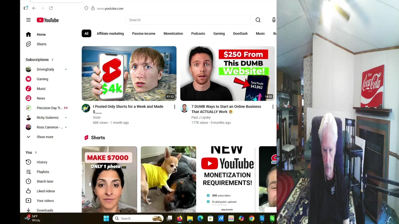Expand the You section chevron
Image resolution: width=399 pixels, height=224 pixels.
click(x=36, y=152)
